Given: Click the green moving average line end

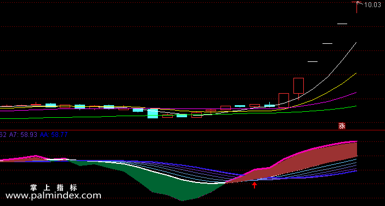Looking at the screenshot, I should (355, 106).
